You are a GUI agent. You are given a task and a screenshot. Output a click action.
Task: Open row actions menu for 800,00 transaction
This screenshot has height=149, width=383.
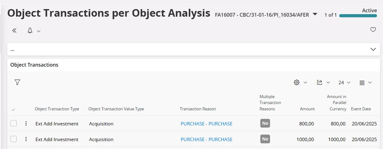click(26, 124)
